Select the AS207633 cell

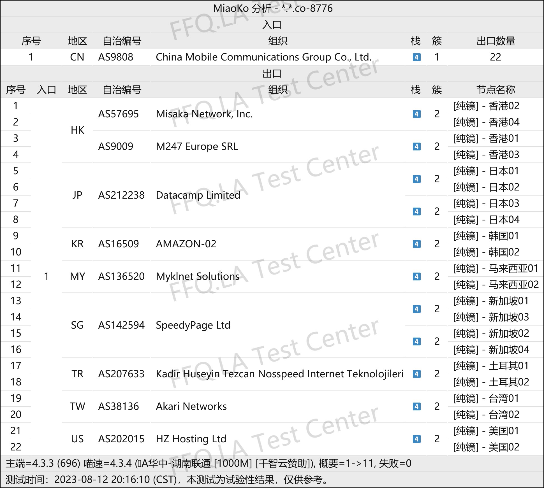121,374
